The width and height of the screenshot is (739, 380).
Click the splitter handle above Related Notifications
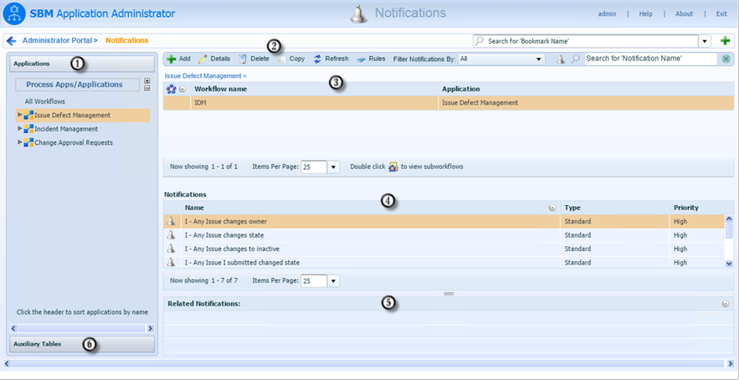[449, 294]
